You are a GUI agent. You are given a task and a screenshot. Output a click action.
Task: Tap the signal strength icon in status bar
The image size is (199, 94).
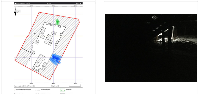(x=15, y=3)
